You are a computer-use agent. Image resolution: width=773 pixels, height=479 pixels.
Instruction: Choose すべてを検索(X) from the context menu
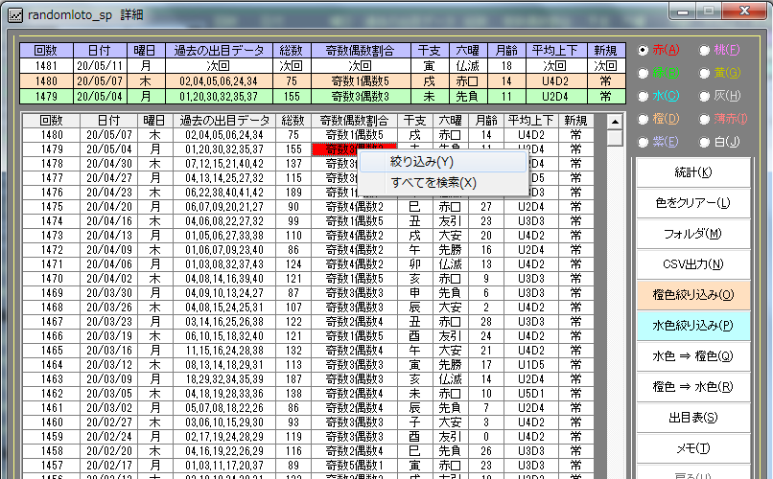coord(443,183)
